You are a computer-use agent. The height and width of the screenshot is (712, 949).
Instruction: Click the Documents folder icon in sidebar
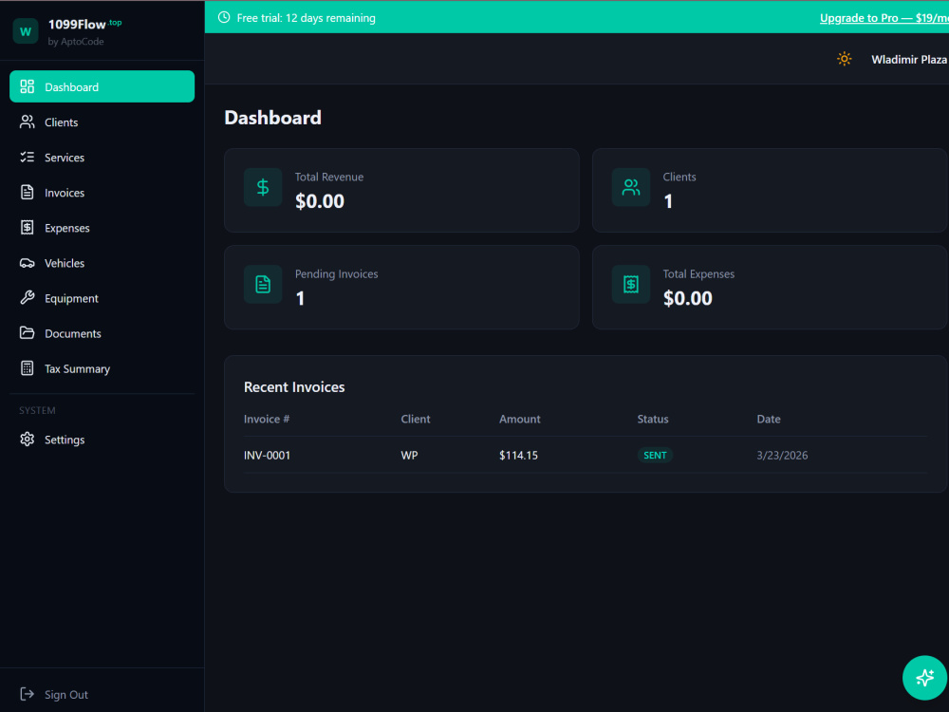pyautogui.click(x=28, y=332)
